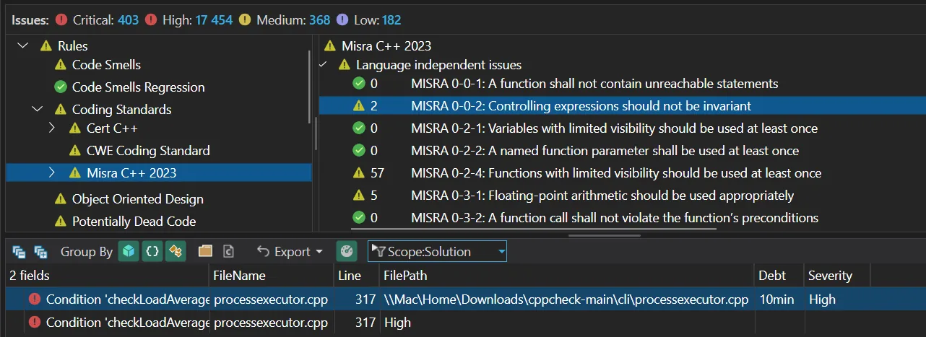Select rule MISRA 0-0-1 unreachable statements

[x=594, y=84]
